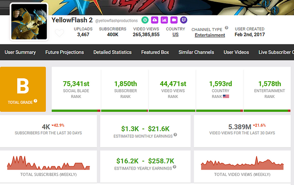View the User Videos tab
Viewport: 294px width, 185px height.
click(x=236, y=52)
